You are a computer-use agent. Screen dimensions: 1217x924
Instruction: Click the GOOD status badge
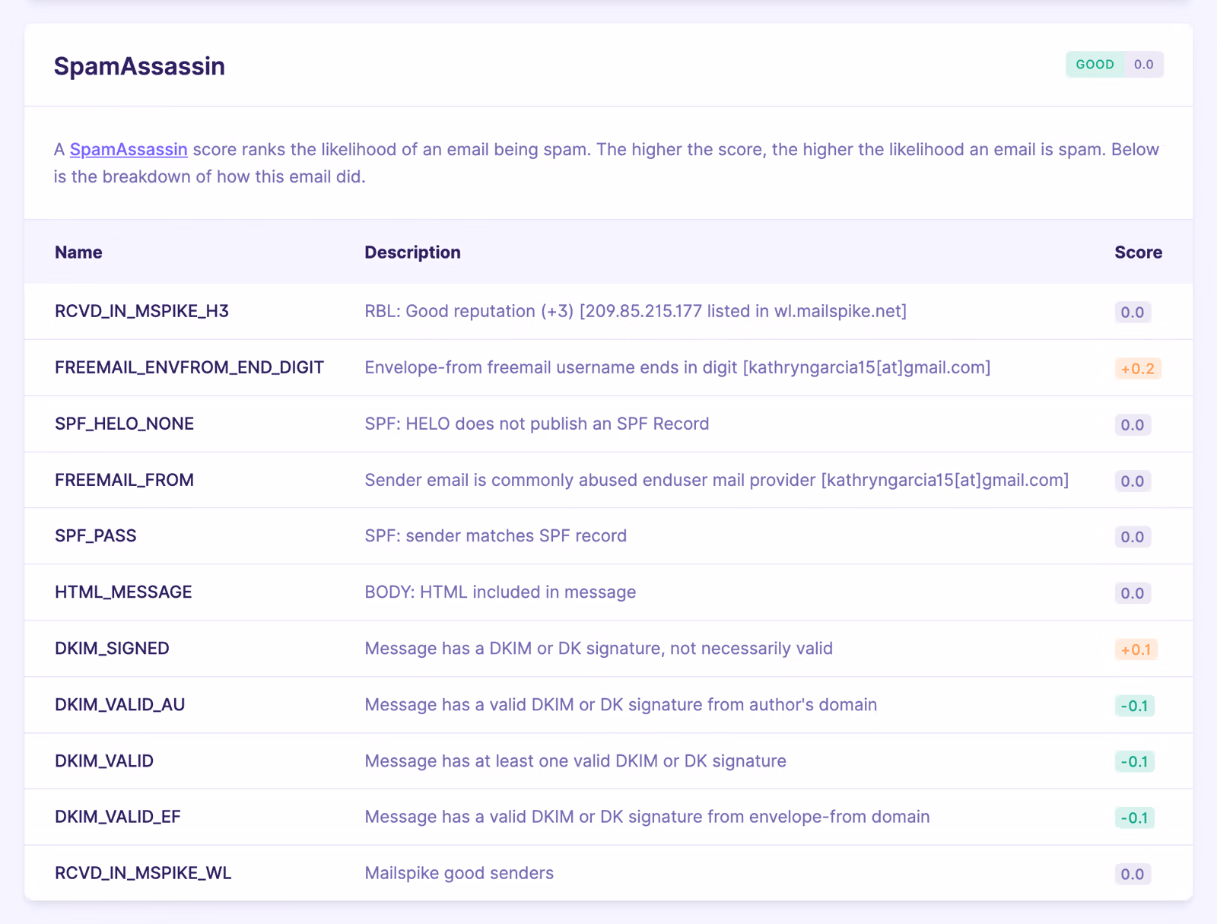[1095, 65]
